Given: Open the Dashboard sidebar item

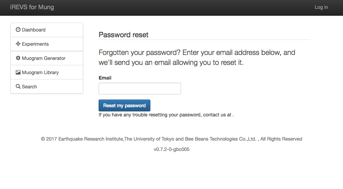Looking at the screenshot, I should (x=34, y=30).
